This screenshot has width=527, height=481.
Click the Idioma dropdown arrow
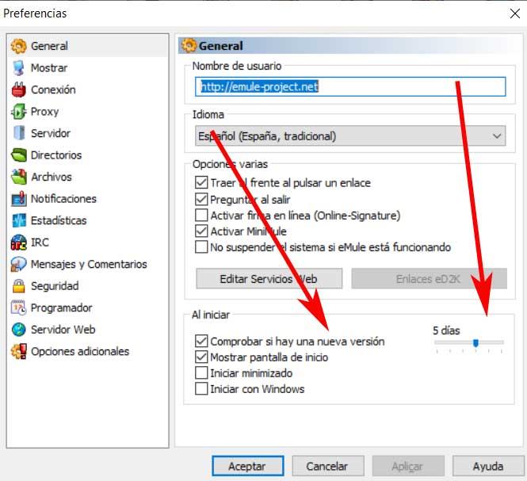click(497, 136)
